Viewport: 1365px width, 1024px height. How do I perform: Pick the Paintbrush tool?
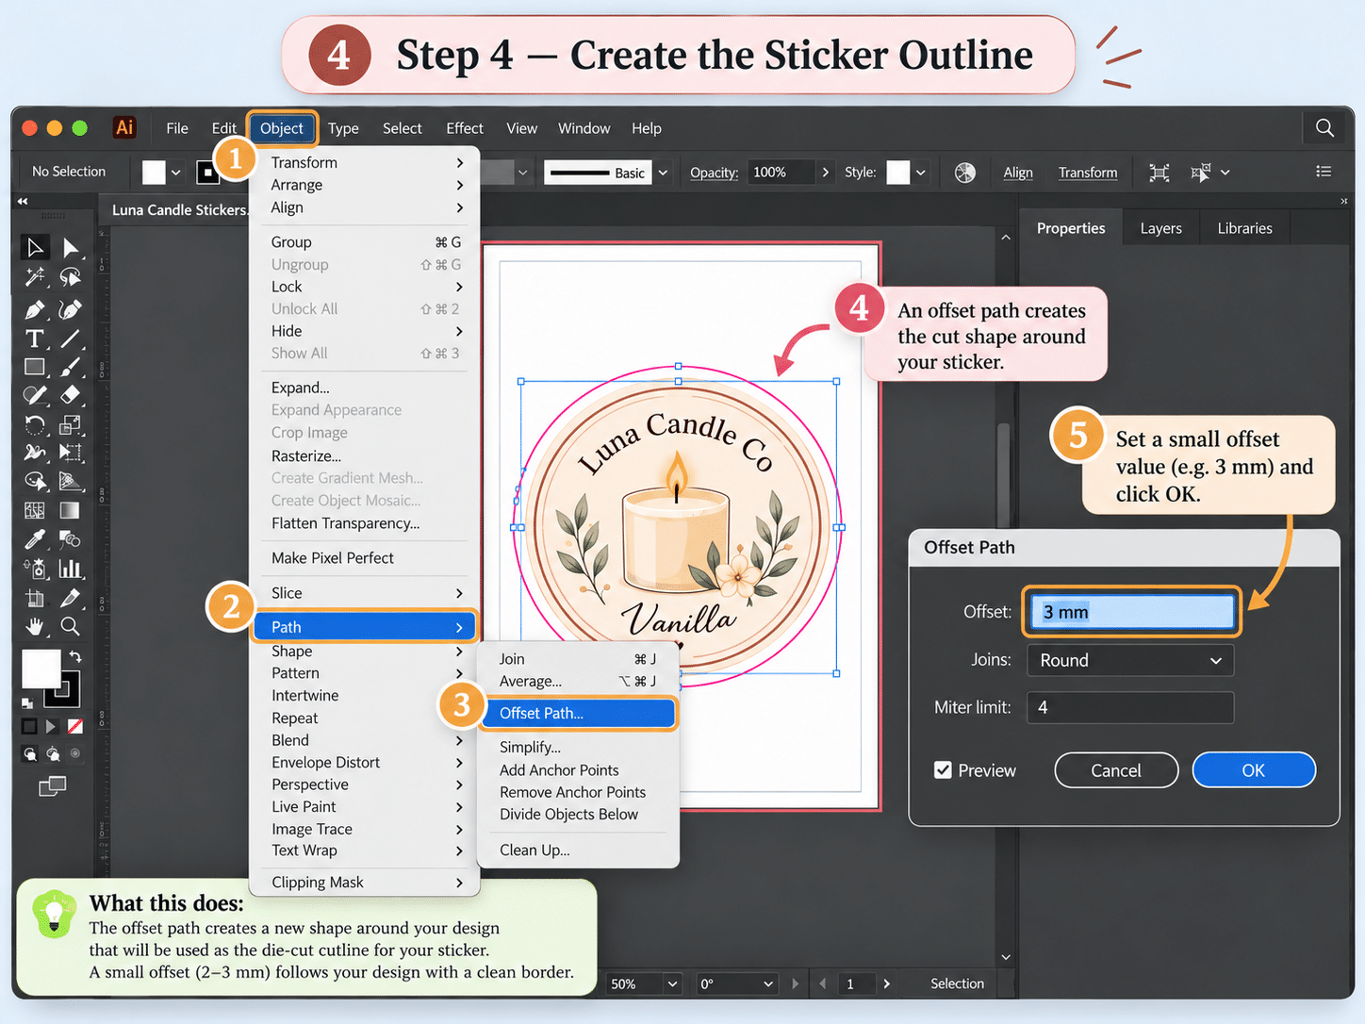click(x=71, y=367)
